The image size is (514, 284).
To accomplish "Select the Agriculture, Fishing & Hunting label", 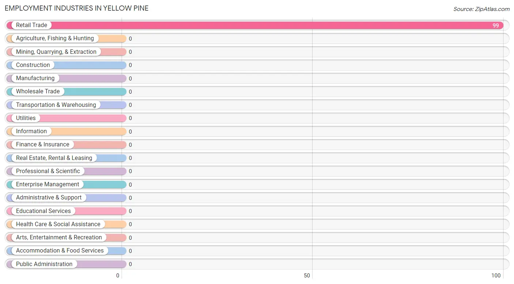I will click(55, 38).
